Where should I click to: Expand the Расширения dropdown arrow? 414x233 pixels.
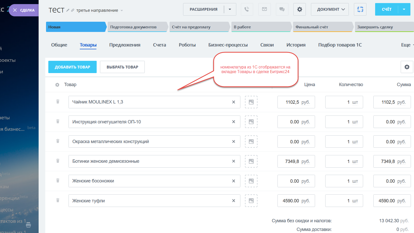(230, 9)
